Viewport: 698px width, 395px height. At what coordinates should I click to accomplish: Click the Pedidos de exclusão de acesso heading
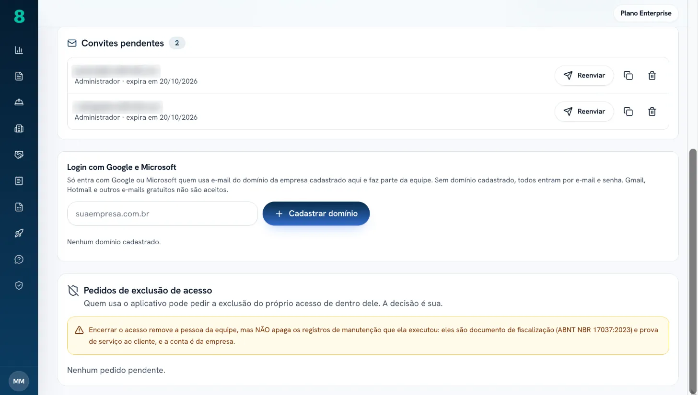point(148,290)
